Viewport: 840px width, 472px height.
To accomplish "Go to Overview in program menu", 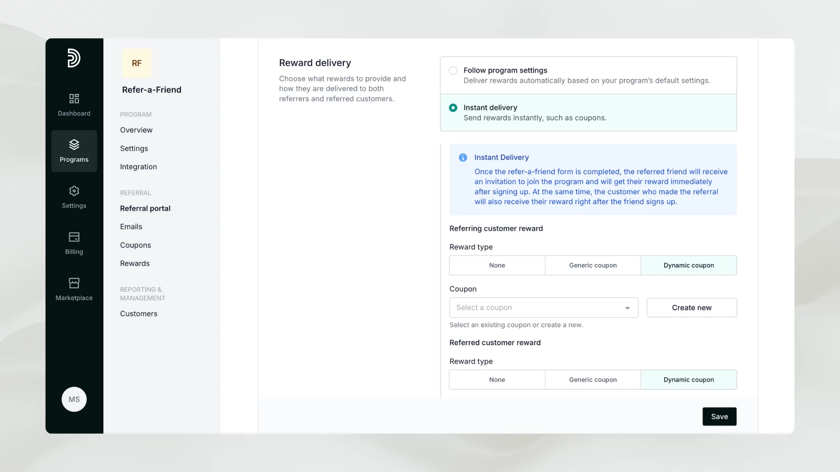I will point(136,130).
